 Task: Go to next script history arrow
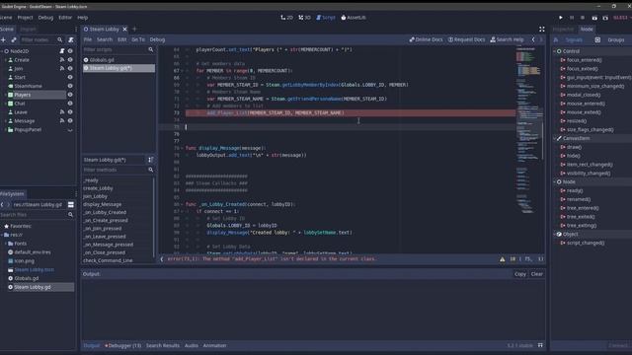[541, 39]
